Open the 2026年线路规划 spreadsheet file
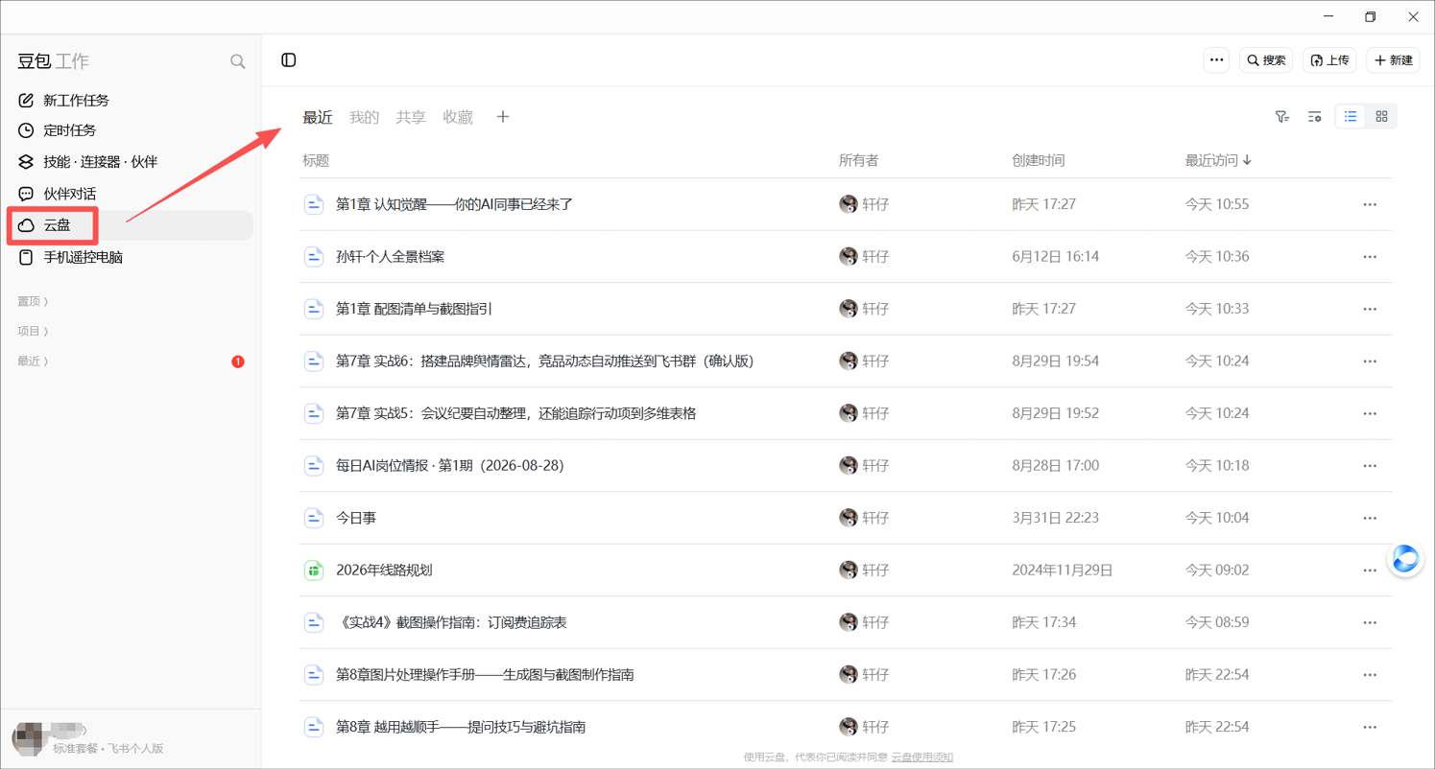 384,570
